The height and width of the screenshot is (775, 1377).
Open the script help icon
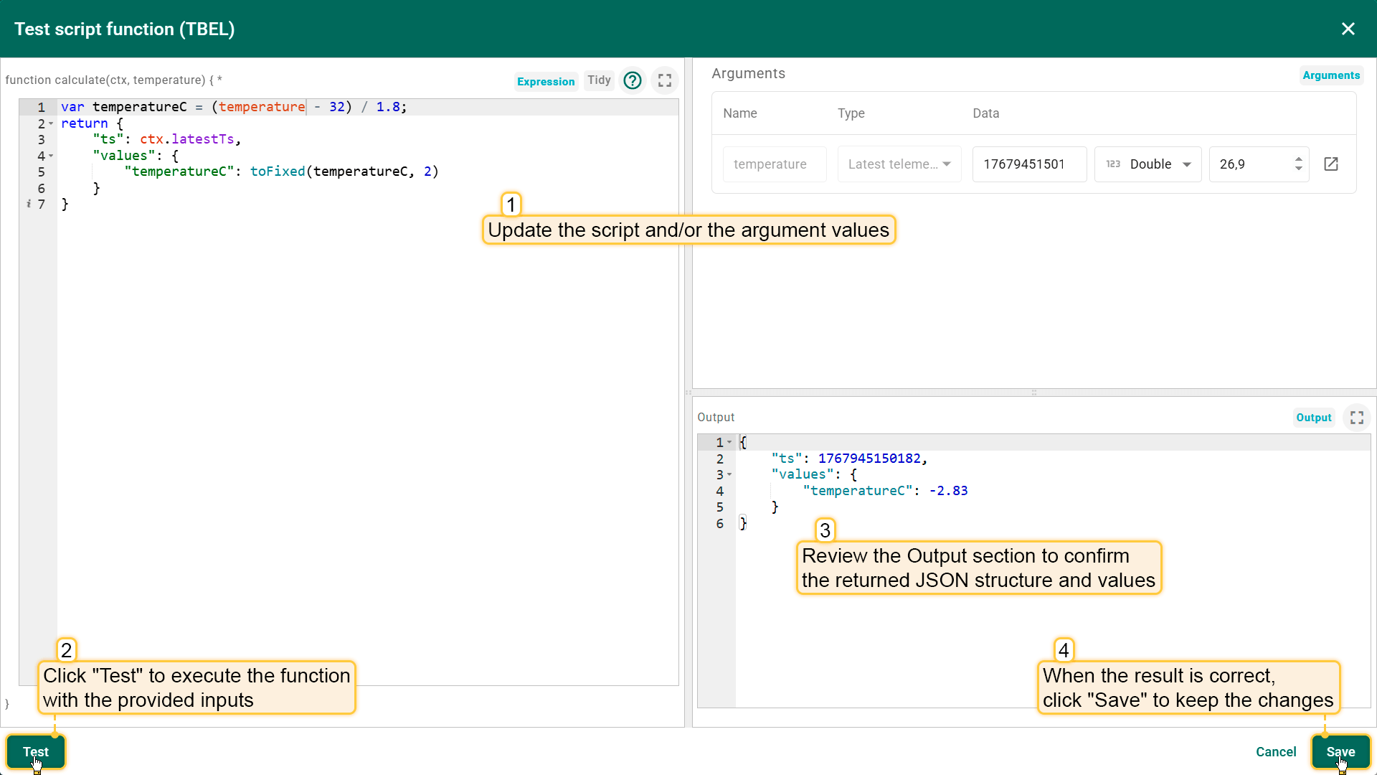point(632,80)
